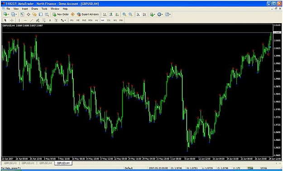
Task: Select the Crosshair tool
Action: click(x=12, y=20)
